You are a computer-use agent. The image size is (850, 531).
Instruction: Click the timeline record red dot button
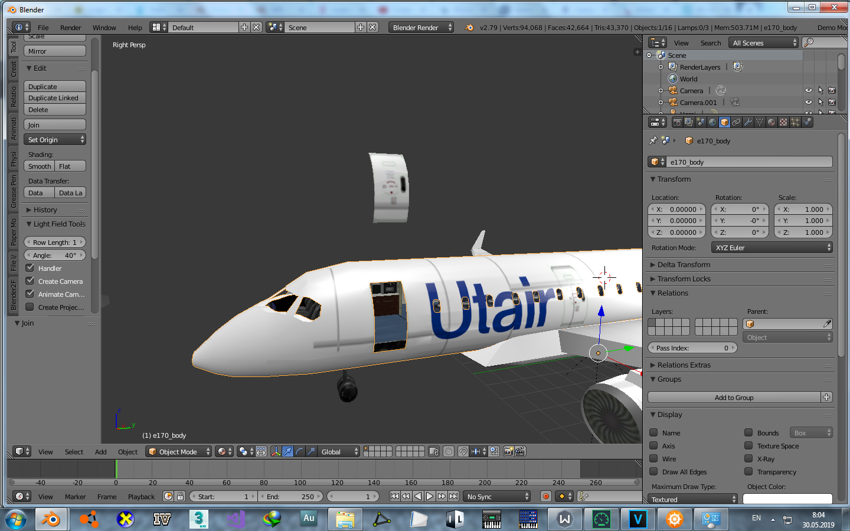pyautogui.click(x=546, y=496)
